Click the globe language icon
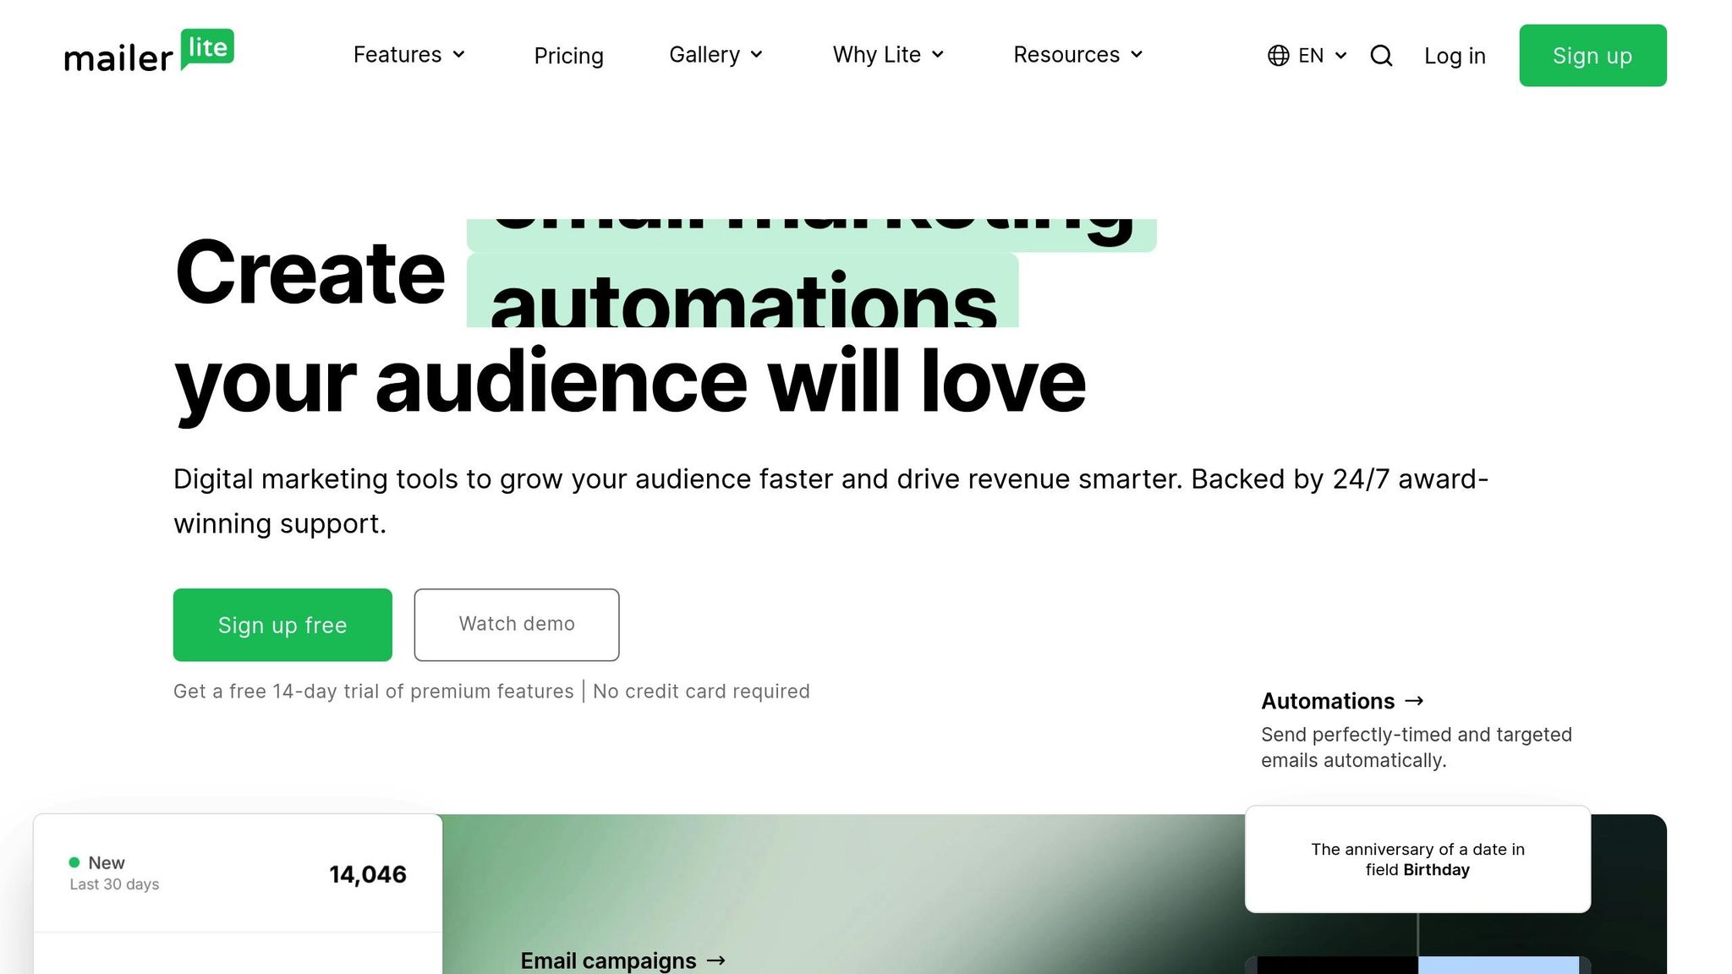 [x=1278, y=56]
